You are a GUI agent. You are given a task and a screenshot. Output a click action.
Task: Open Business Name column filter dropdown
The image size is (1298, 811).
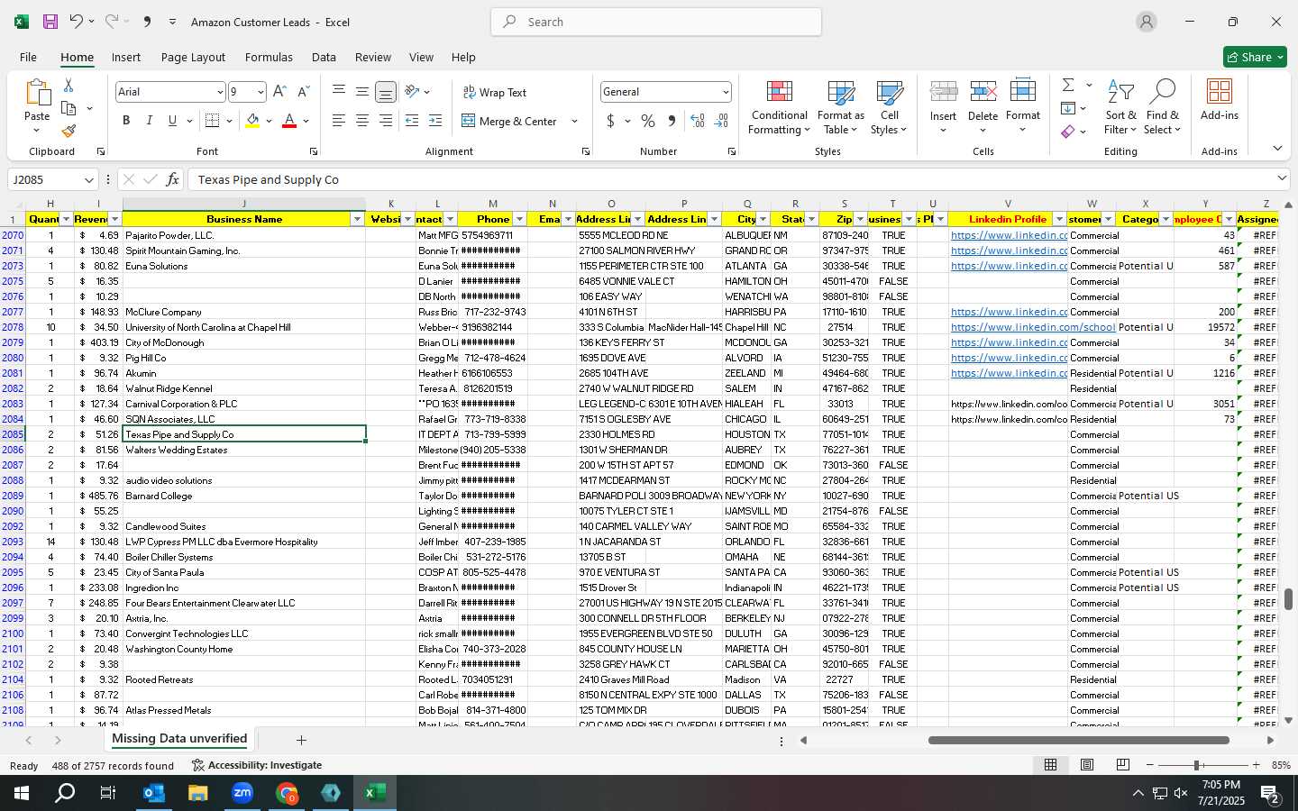point(357,219)
